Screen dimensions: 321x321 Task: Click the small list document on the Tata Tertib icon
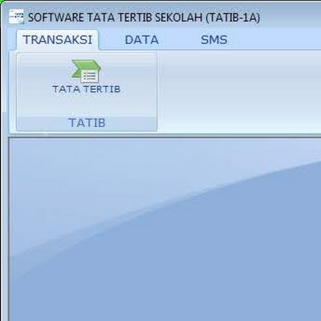[89, 76]
